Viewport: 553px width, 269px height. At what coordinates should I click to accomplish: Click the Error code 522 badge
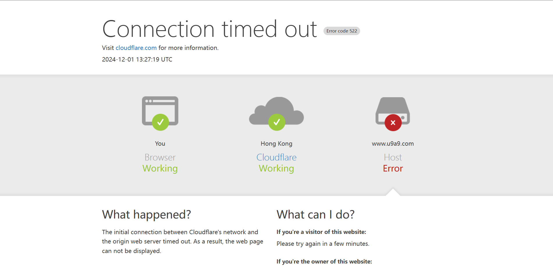tap(342, 31)
